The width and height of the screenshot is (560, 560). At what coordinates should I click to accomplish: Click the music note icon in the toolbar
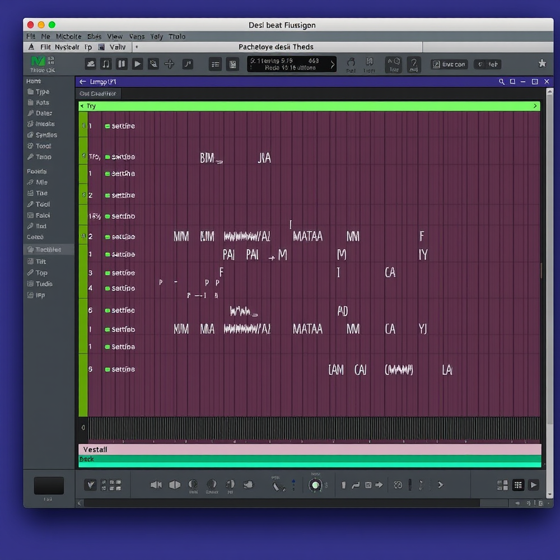[x=106, y=64]
